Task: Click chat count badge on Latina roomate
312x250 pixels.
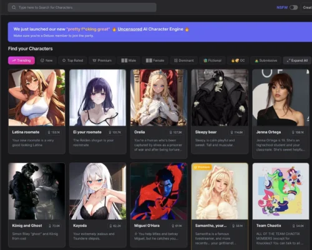Action: tap(54, 132)
